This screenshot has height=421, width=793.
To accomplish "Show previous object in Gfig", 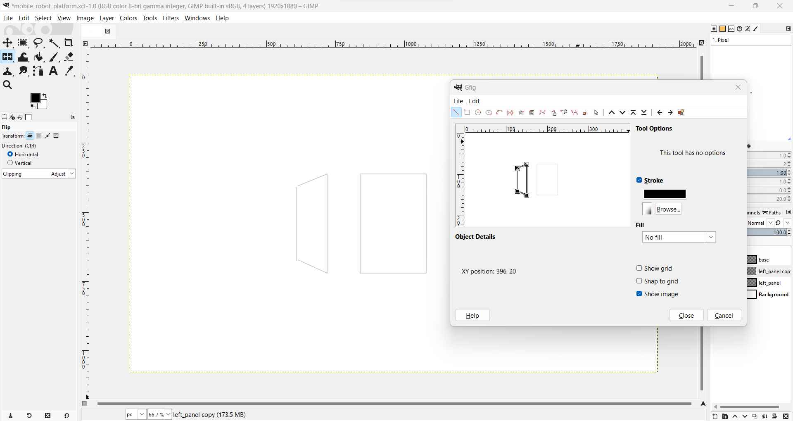I will (660, 113).
